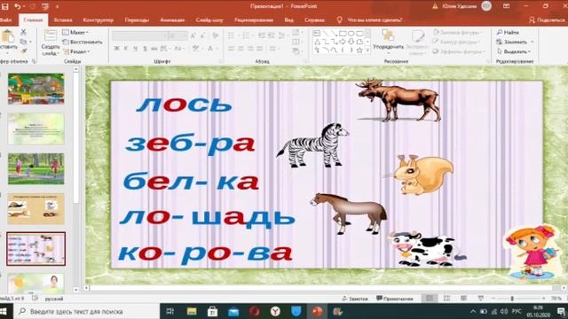Viewport: 568px width, 319px height.
Task: Open Windows Start menu
Action: click(4, 311)
